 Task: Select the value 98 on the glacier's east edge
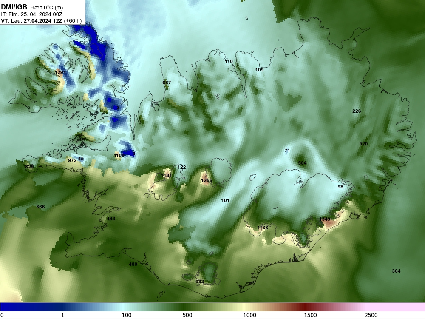click(x=340, y=187)
